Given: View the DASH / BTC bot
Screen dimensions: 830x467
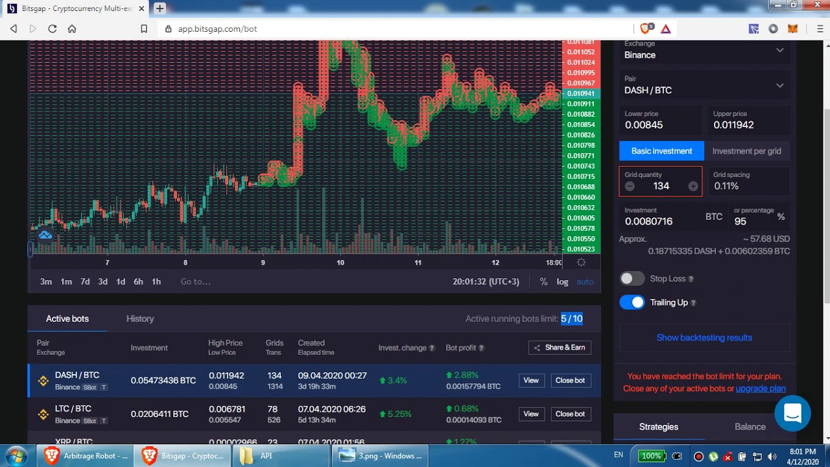Looking at the screenshot, I should click(x=531, y=381).
